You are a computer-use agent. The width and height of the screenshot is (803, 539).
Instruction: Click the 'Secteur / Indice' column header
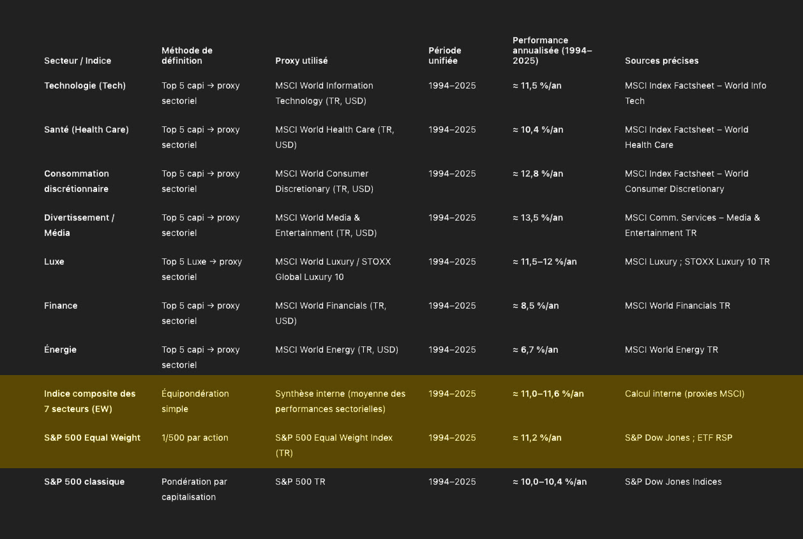coord(77,61)
